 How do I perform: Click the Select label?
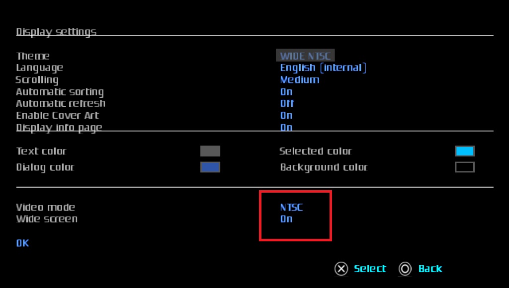(x=370, y=269)
